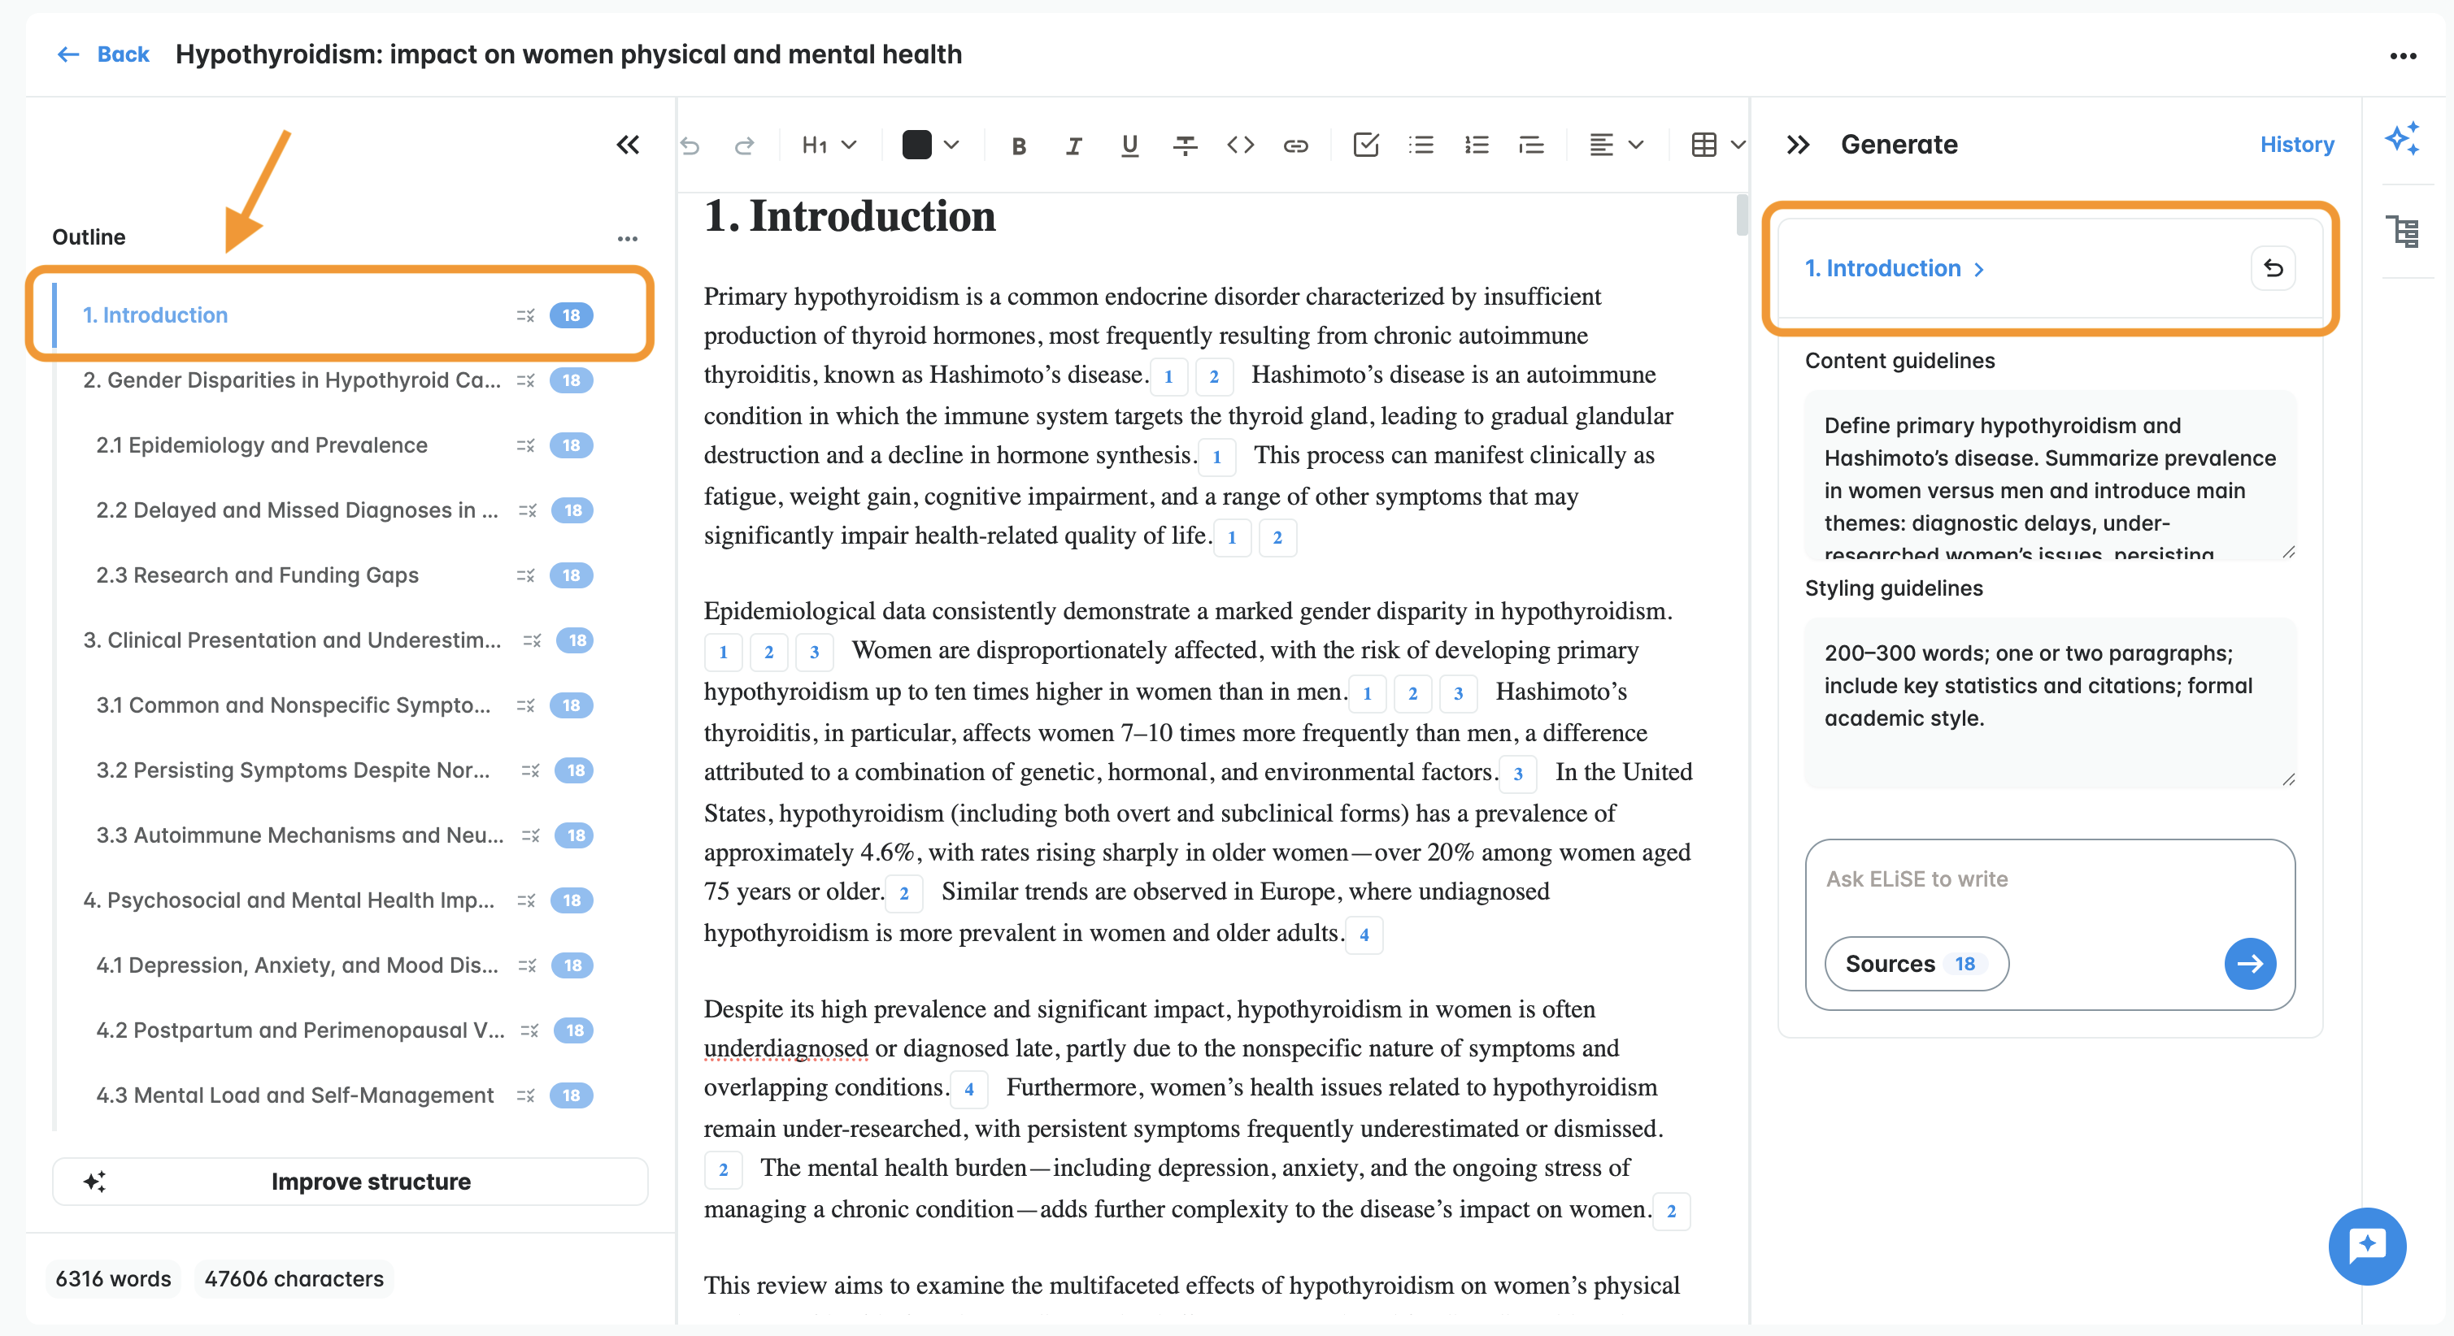Collapse the outline panel with double chevron

click(x=627, y=145)
